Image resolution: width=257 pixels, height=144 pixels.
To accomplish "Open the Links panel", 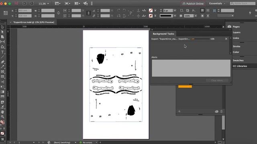I will point(236,38).
